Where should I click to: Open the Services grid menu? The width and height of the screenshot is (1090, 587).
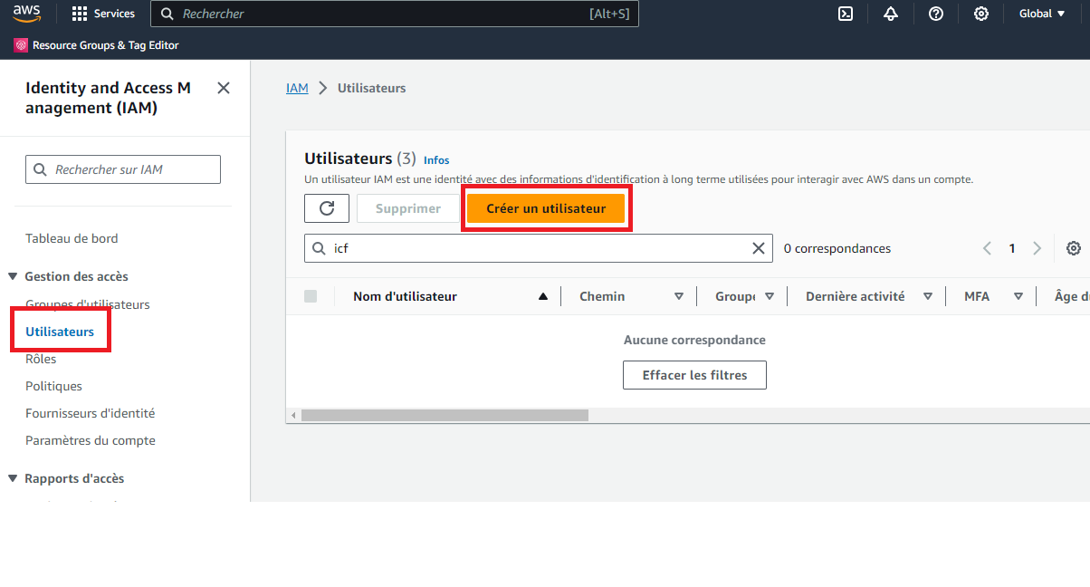102,14
